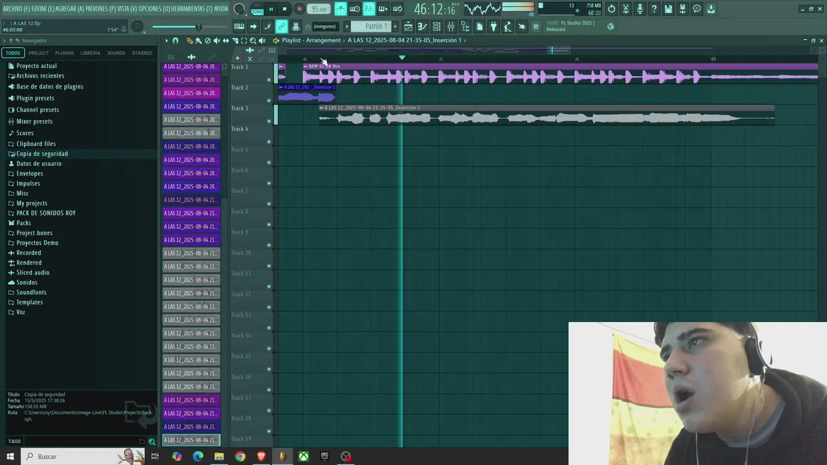
Task: Stop playback with the stop button
Action: 284,9
